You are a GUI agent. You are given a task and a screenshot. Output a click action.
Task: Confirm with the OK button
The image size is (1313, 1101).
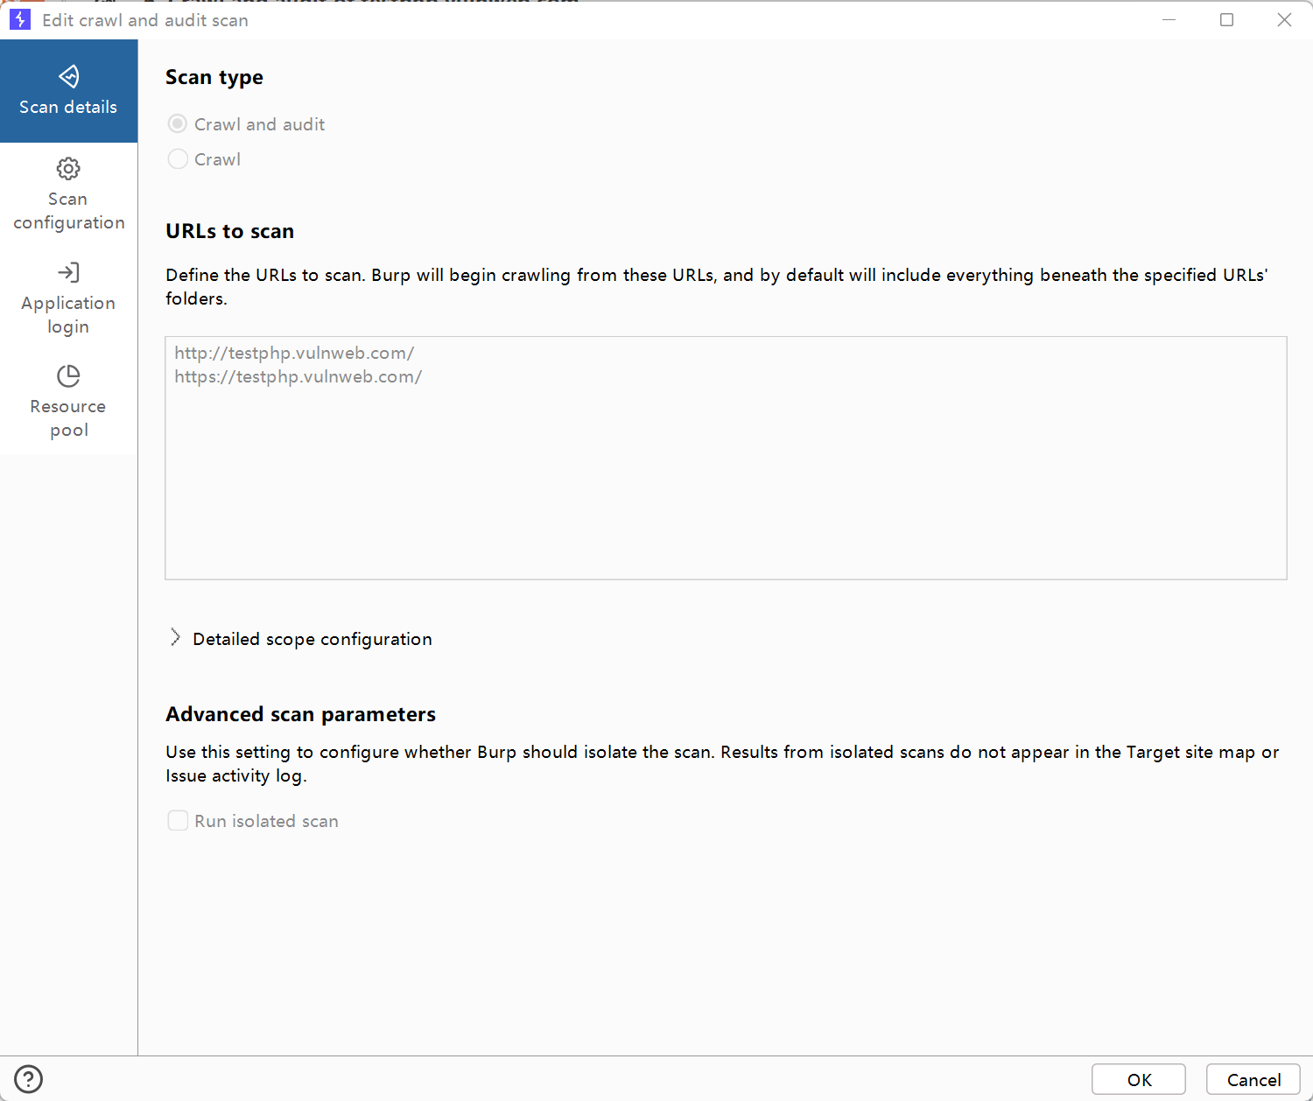click(1139, 1079)
